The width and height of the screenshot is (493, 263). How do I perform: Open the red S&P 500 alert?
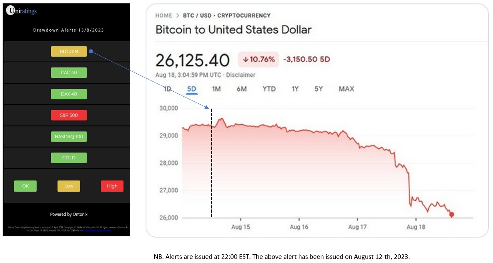[x=69, y=115]
